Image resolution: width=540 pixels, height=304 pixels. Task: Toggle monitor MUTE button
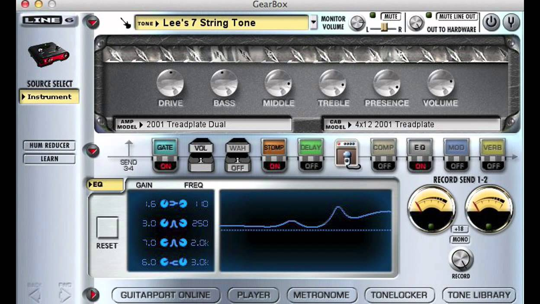pyautogui.click(x=391, y=16)
